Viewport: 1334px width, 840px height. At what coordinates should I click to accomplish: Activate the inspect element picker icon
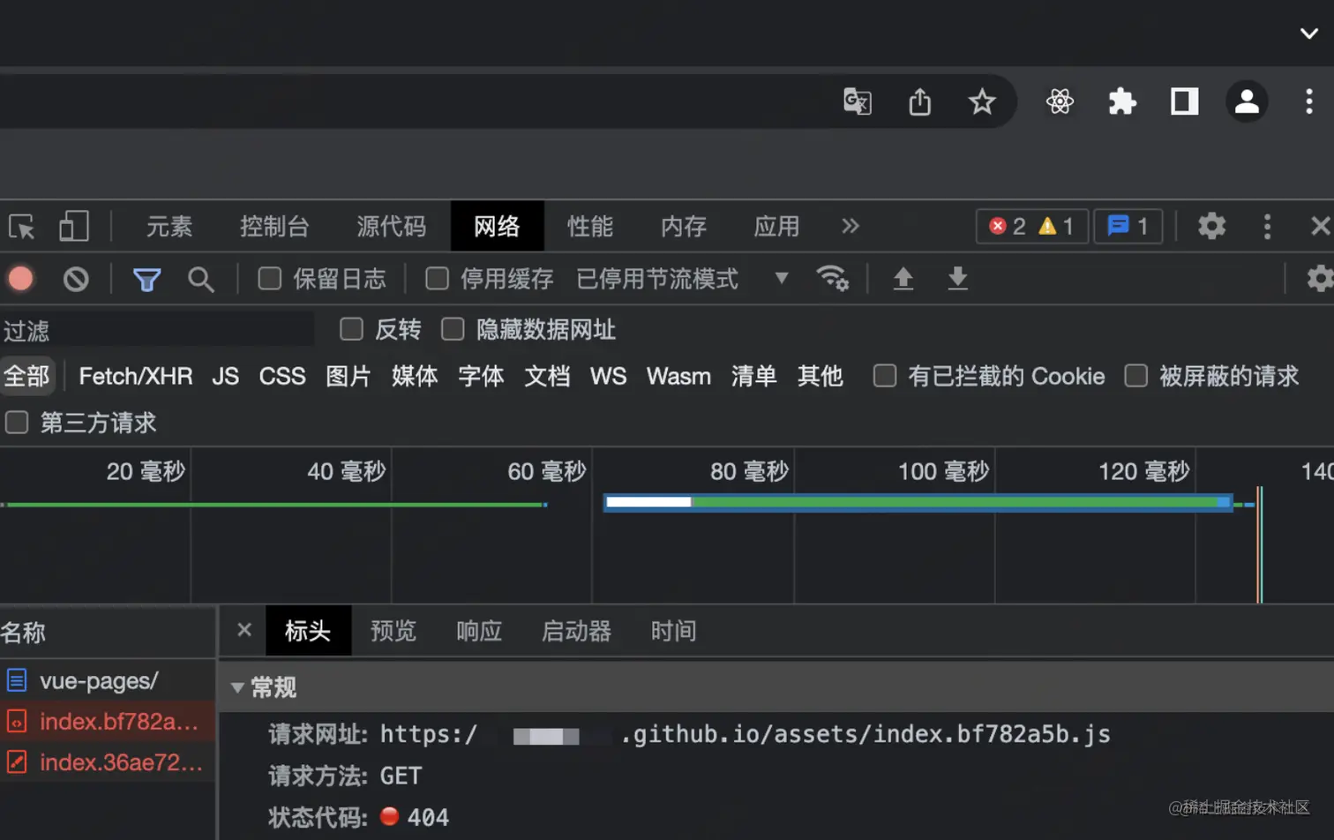[22, 227]
